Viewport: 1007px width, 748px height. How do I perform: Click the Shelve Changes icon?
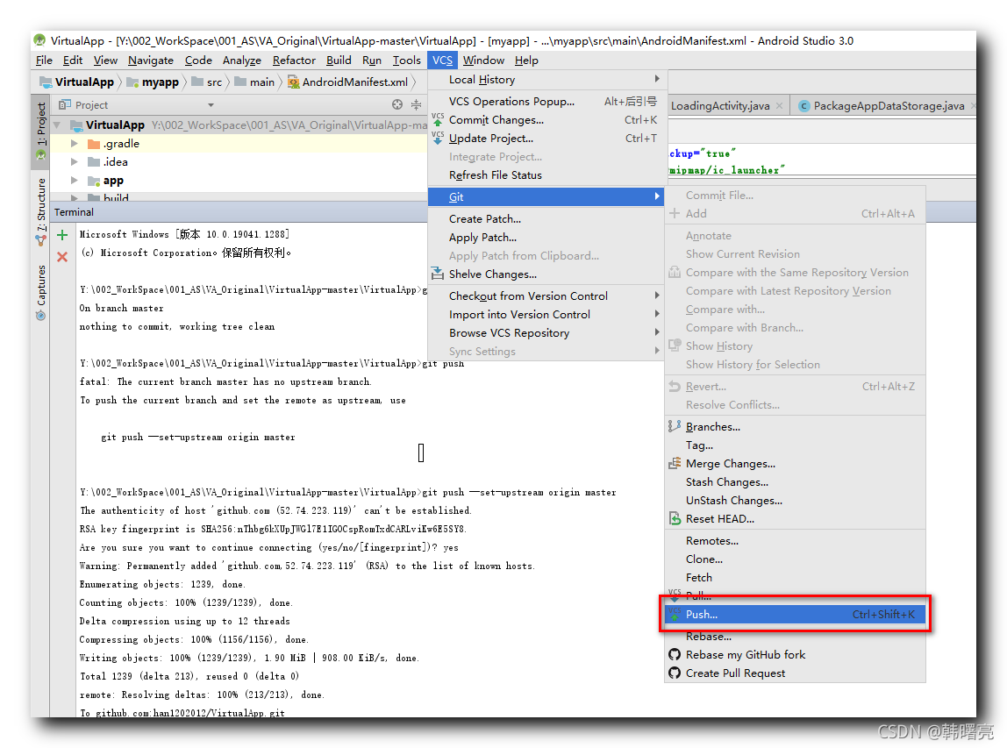click(x=438, y=274)
